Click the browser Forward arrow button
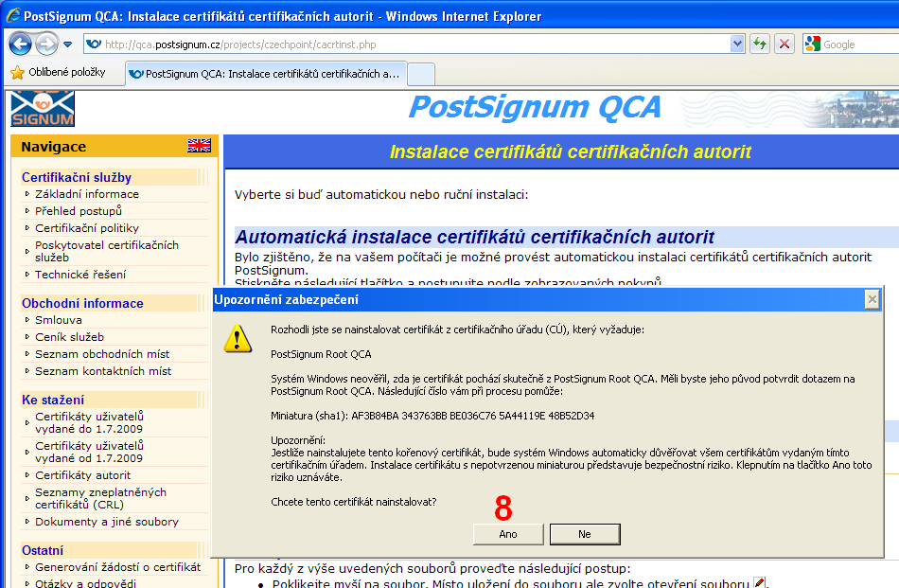 46,44
